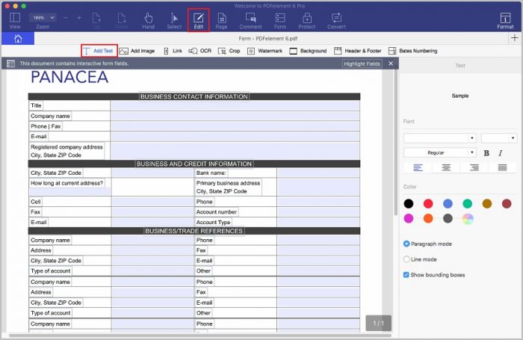Click the page Up arrow icon

96,18
